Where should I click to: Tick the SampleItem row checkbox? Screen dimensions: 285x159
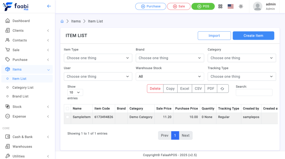(67, 117)
